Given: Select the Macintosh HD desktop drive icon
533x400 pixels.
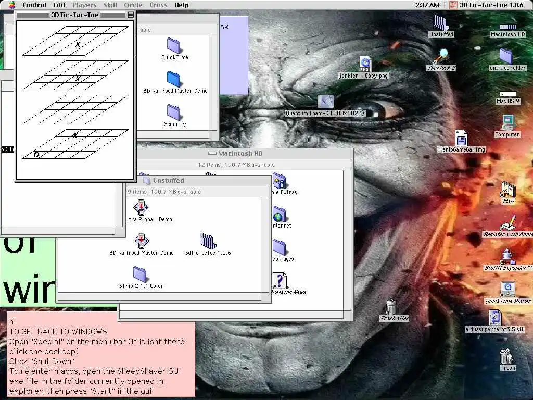Looking at the screenshot, I should pyautogui.click(x=508, y=30).
